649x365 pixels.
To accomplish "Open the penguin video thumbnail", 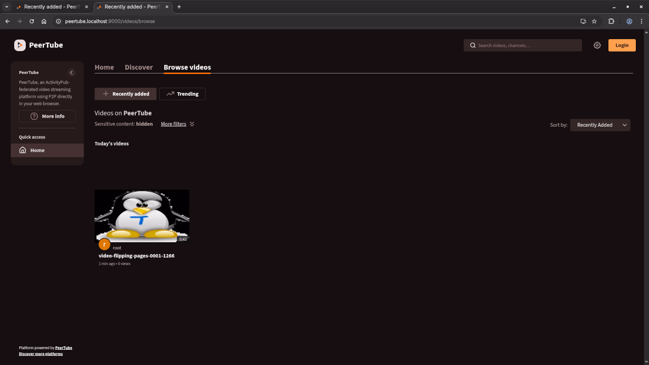I will pos(142,216).
